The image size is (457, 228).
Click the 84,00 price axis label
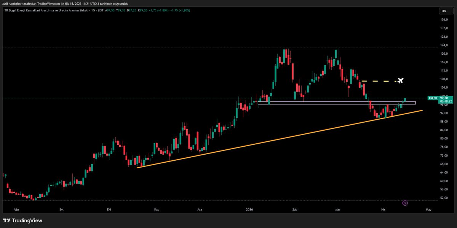click(x=444, y=130)
